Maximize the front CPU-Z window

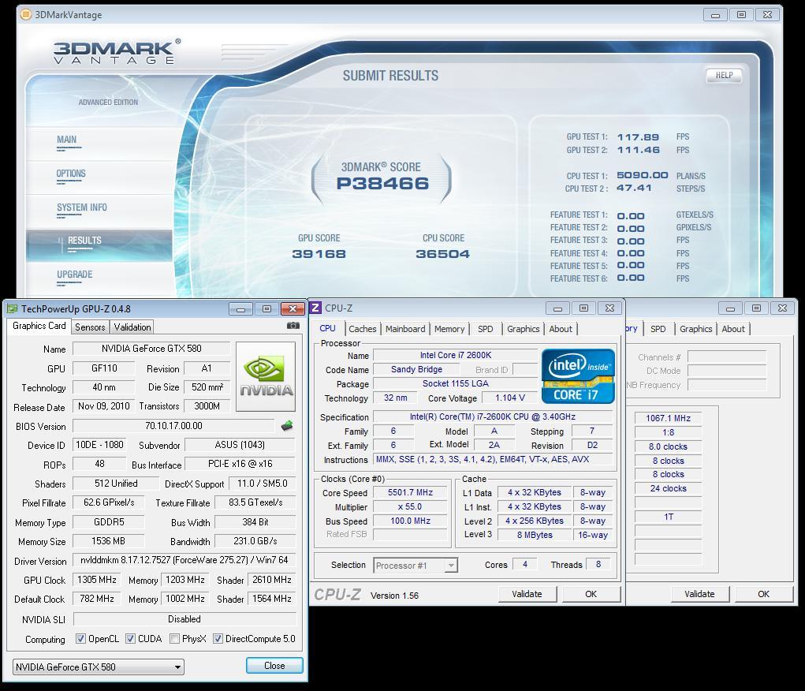583,308
